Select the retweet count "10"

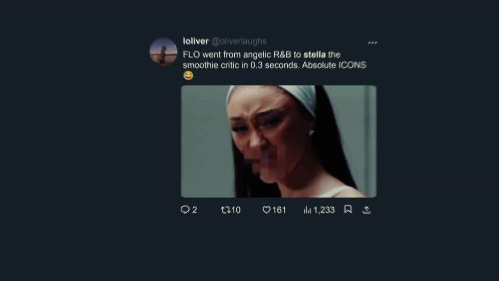(x=236, y=210)
